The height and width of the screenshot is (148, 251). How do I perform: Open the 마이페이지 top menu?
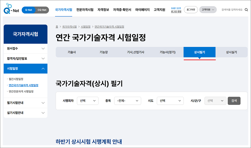(143, 10)
